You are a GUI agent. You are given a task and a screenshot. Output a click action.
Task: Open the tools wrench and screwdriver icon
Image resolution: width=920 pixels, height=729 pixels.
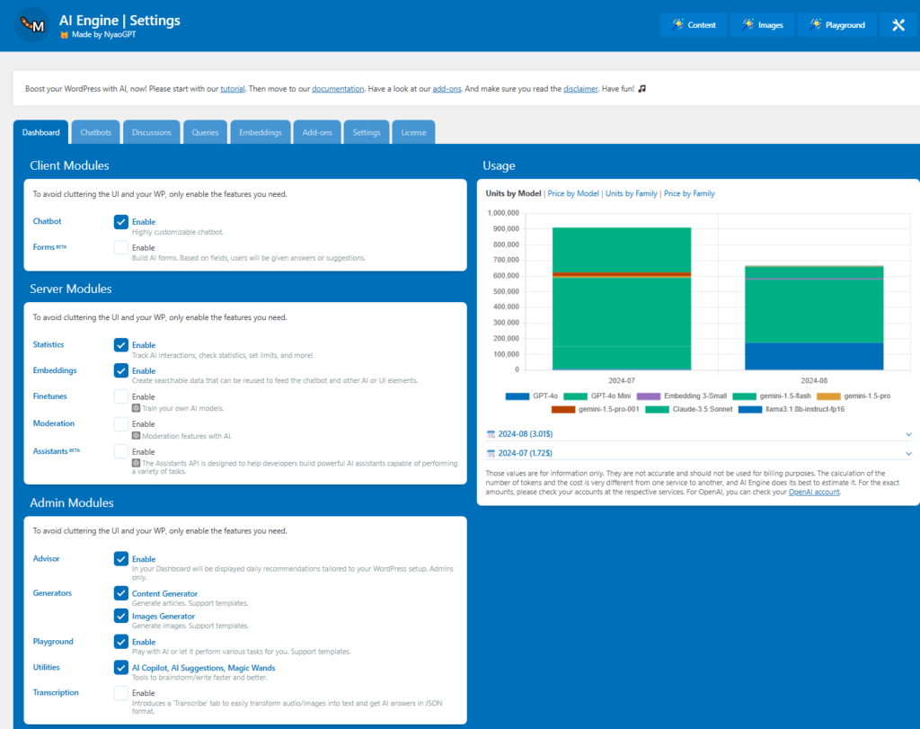(898, 25)
